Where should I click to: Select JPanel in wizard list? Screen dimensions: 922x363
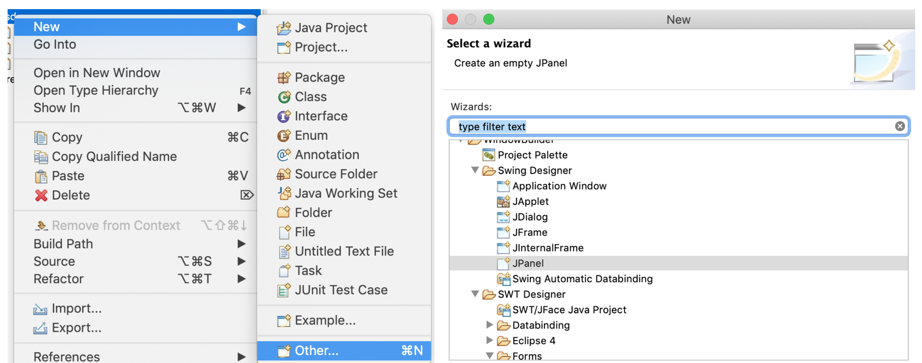pos(678,263)
